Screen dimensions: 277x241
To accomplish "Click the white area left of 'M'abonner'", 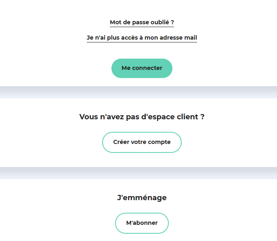I will (57, 223).
